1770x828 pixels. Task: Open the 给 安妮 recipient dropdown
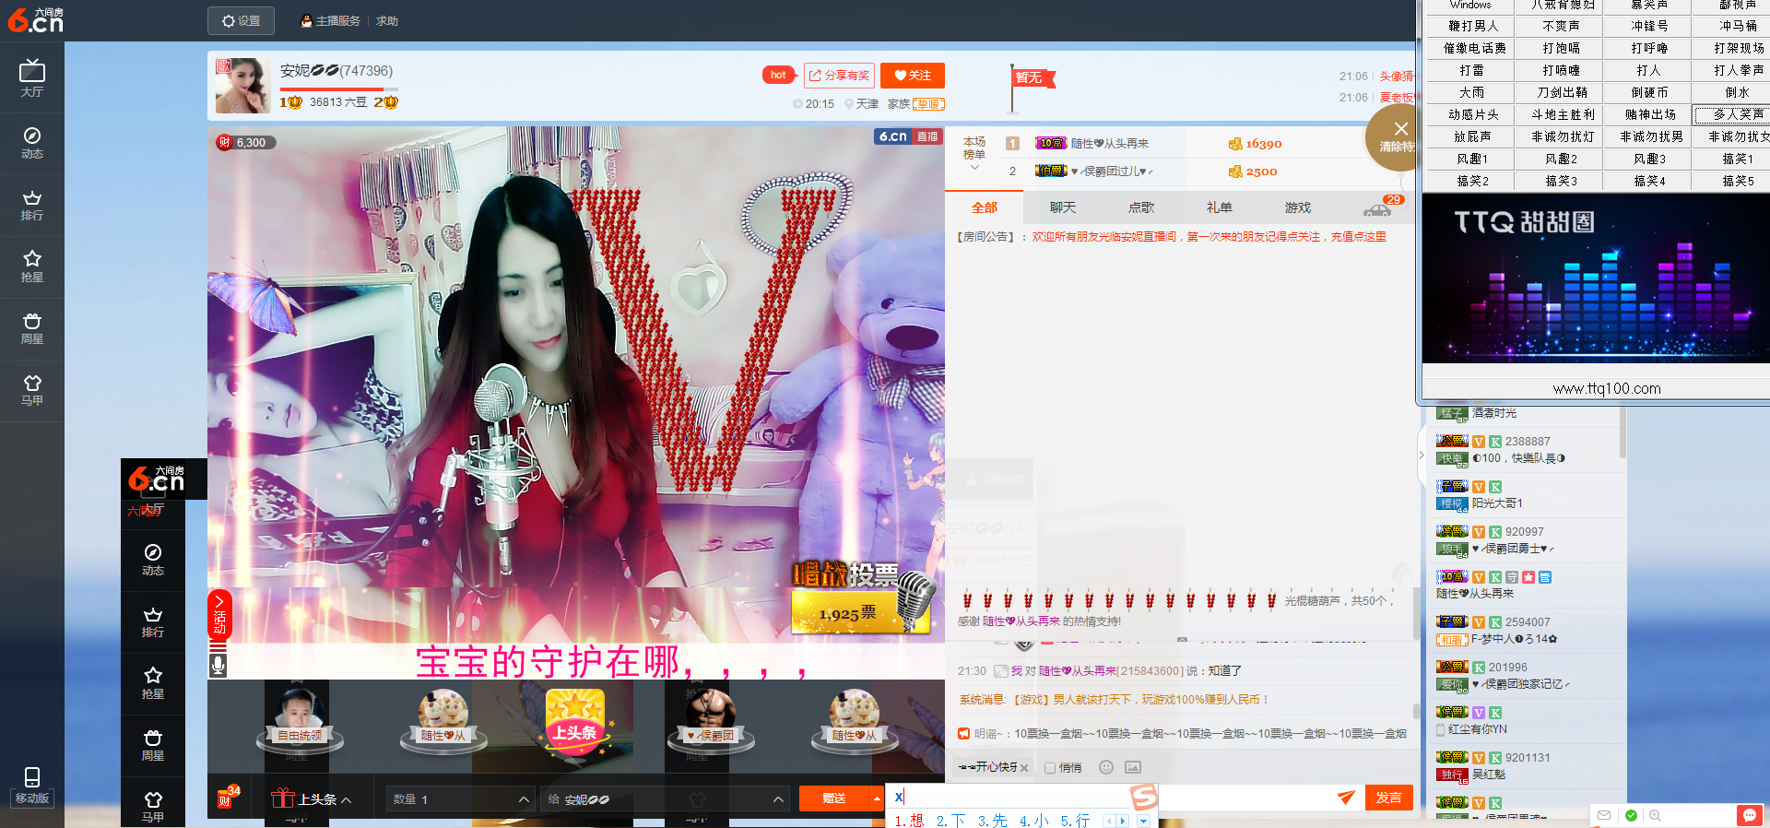(665, 799)
